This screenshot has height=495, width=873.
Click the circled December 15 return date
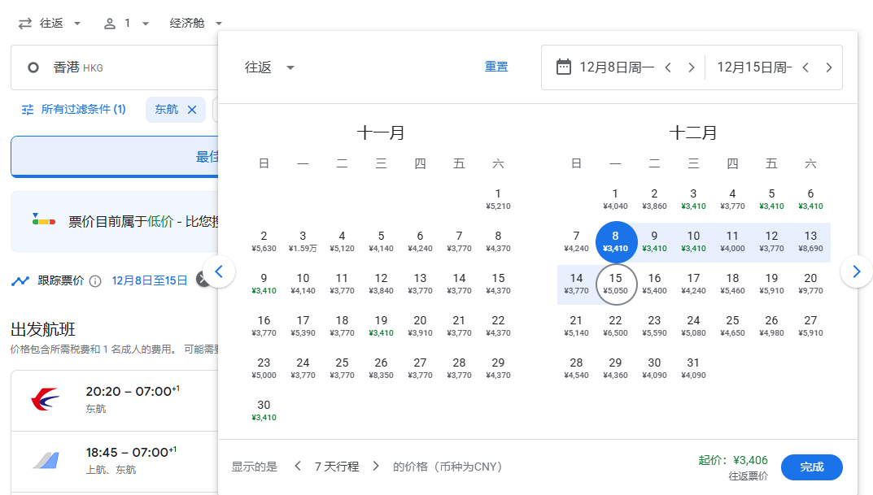click(x=615, y=284)
